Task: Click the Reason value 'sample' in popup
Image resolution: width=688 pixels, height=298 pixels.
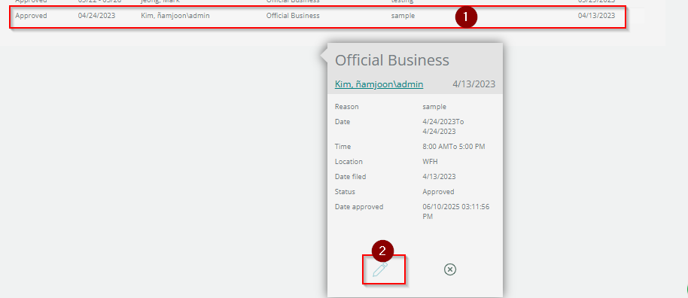Action: (x=434, y=107)
